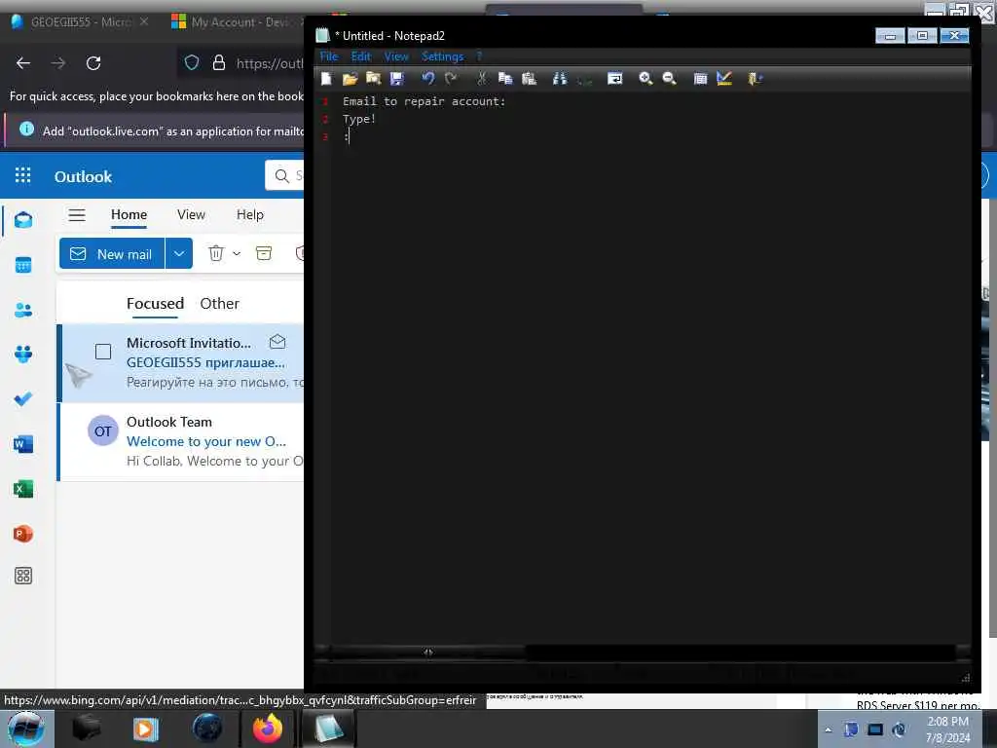Open Firefox from the taskbar
Screen dimensions: 997x748
pos(268,729)
